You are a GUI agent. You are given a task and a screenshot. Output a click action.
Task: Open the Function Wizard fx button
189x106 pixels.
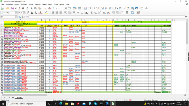tap(20, 17)
